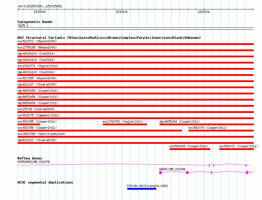Select the nsv592072 (Cooper2011) label
262x200 pixels.
click(238, 146)
